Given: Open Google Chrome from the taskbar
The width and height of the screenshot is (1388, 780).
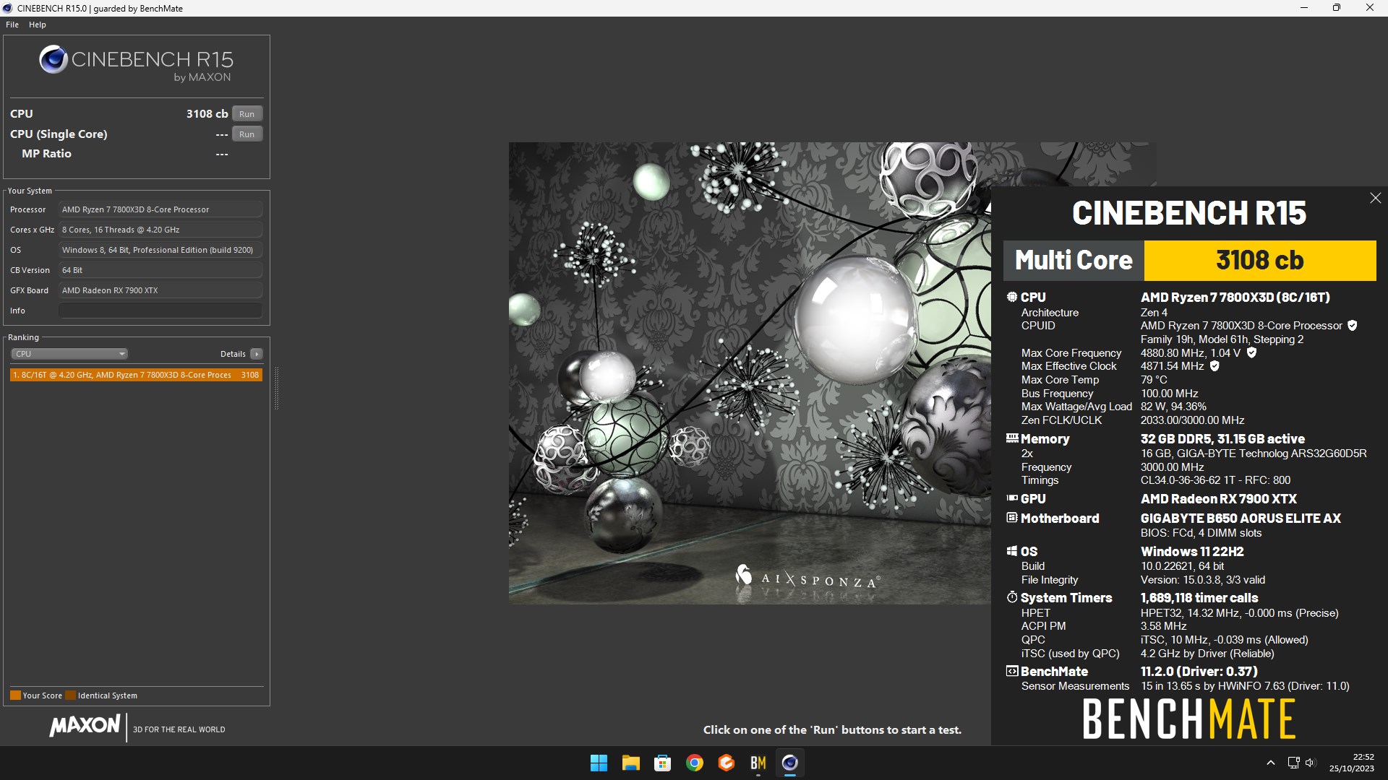Looking at the screenshot, I should pos(695,763).
